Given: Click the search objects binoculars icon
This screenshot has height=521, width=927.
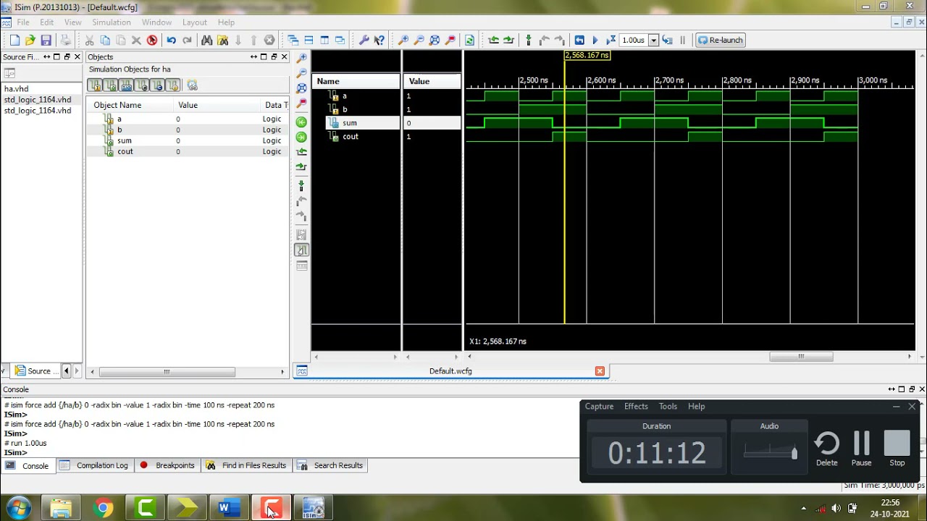Looking at the screenshot, I should click(x=192, y=85).
